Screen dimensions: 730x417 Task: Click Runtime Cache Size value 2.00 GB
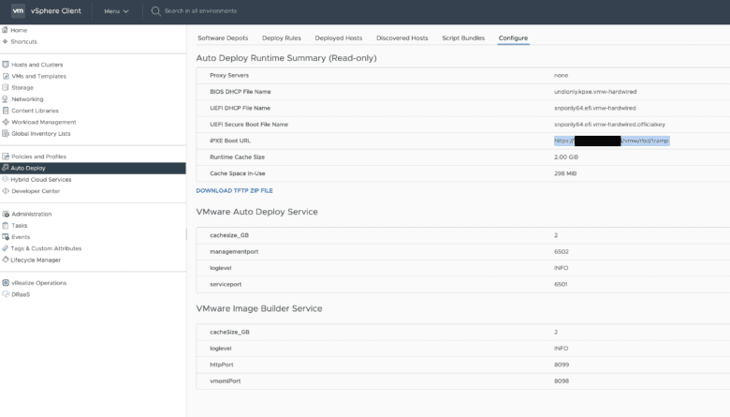565,157
